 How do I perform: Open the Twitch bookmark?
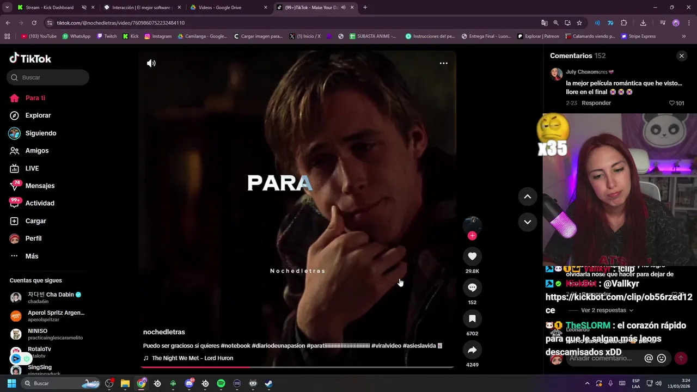[107, 36]
